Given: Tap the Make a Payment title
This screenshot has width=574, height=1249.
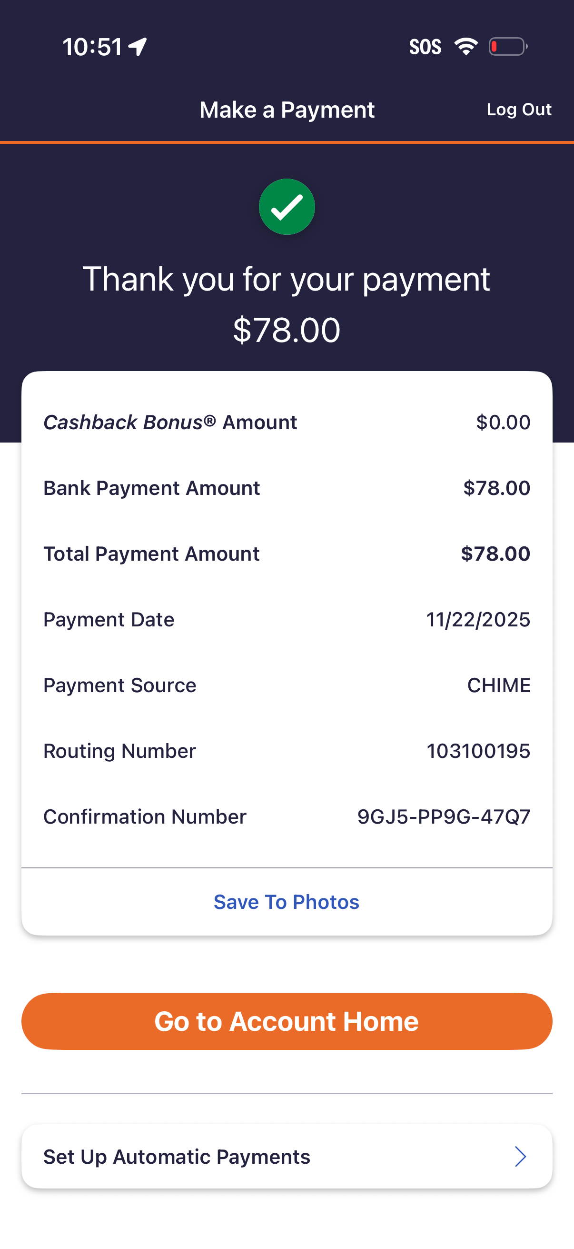Looking at the screenshot, I should (x=287, y=110).
